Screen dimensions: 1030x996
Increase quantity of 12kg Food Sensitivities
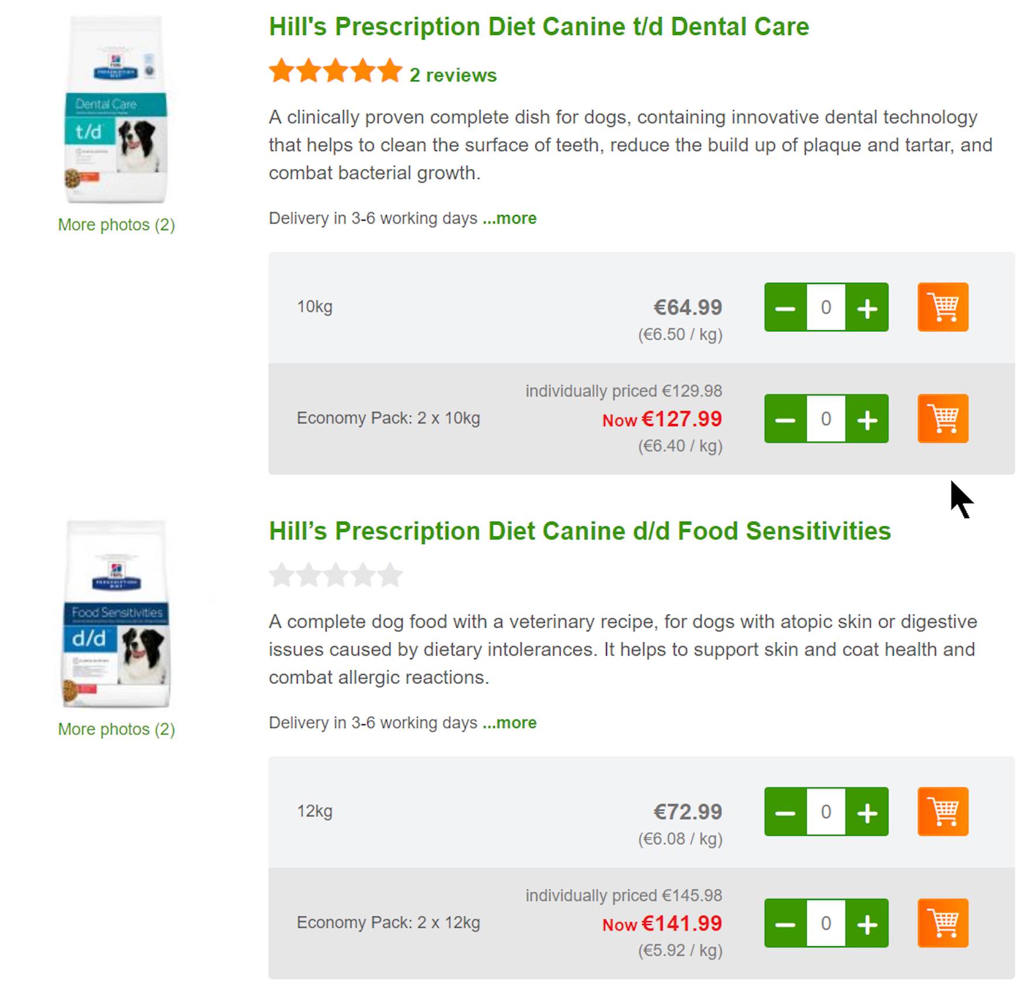pos(867,812)
